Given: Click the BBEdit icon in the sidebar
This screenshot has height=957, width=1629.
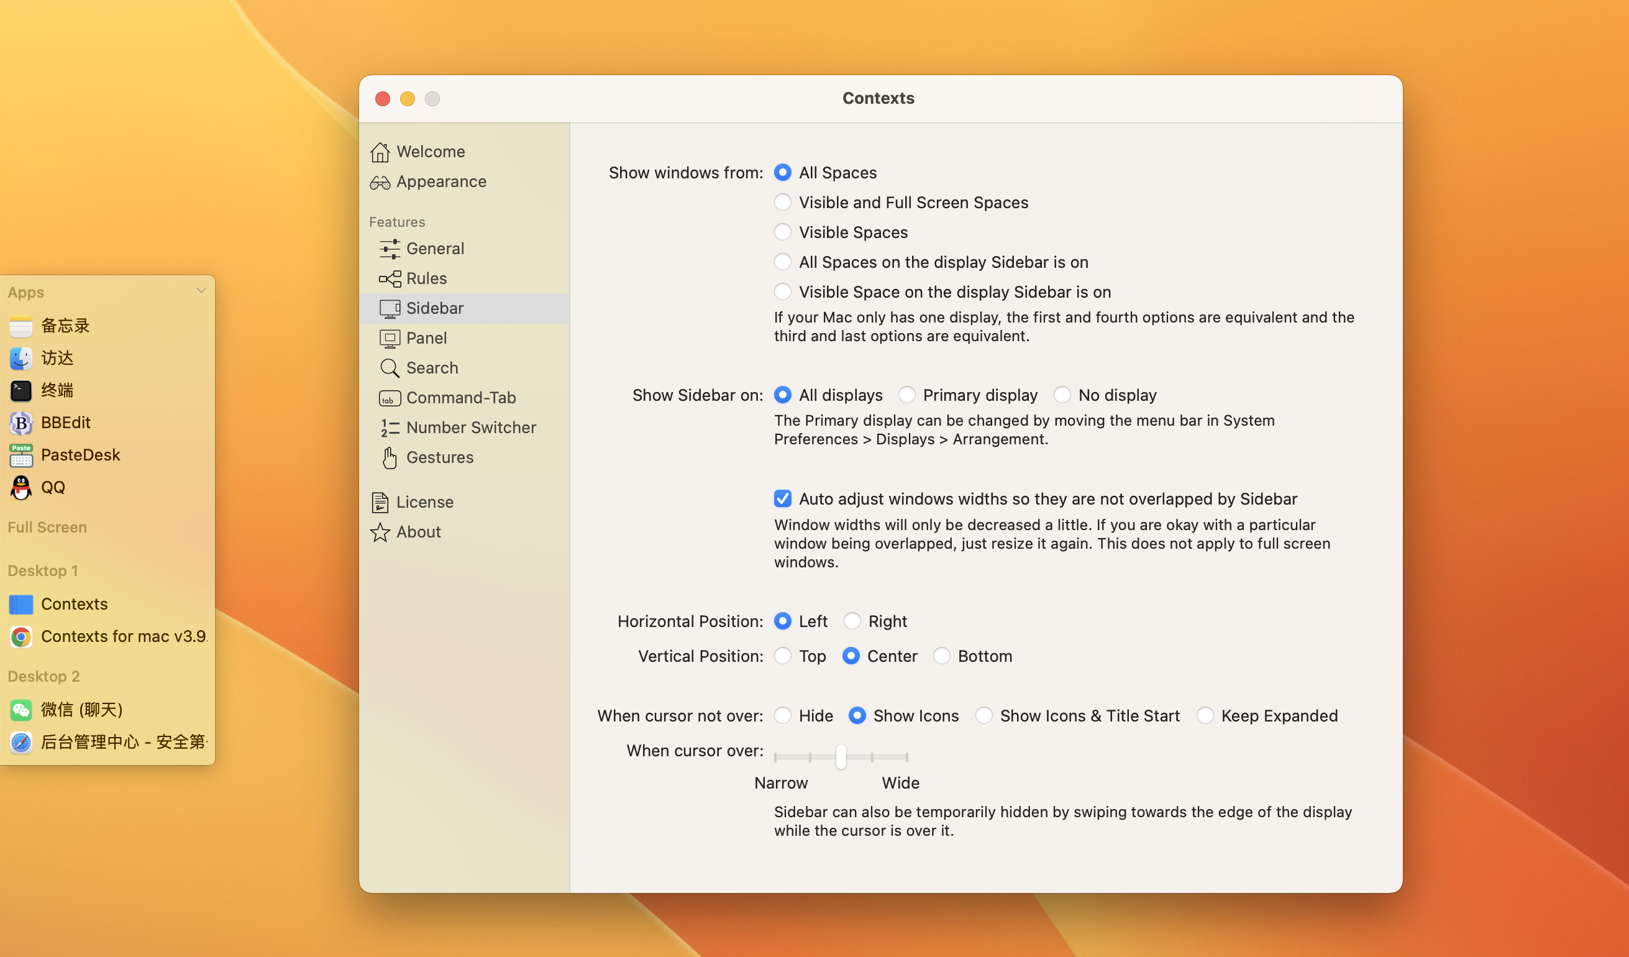Looking at the screenshot, I should pos(21,423).
